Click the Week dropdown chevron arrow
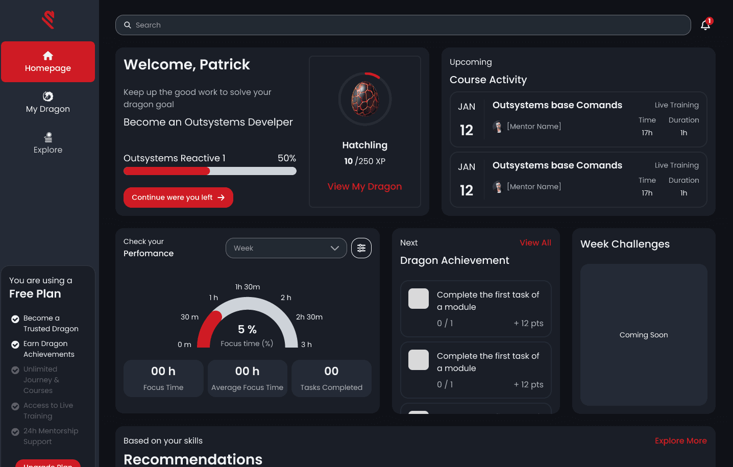This screenshot has width=733, height=467. point(335,248)
